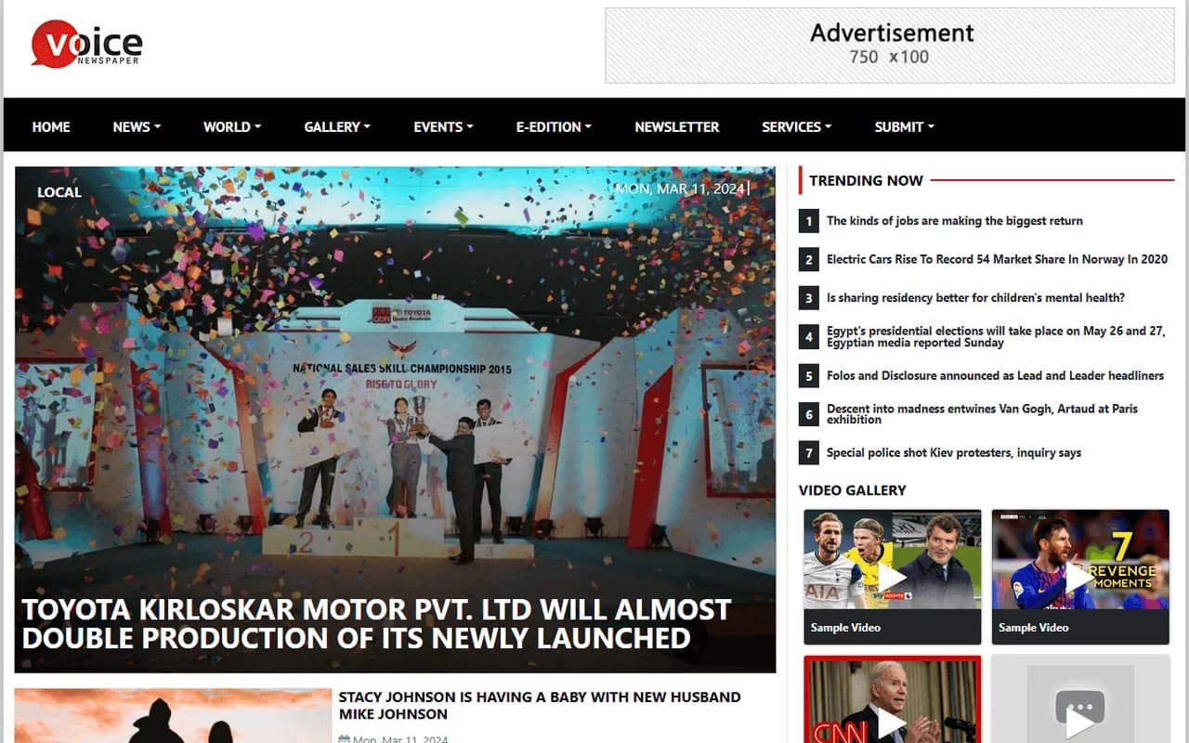The image size is (1189, 743).
Task: Open the E-EDITION dropdown
Action: [x=553, y=126]
